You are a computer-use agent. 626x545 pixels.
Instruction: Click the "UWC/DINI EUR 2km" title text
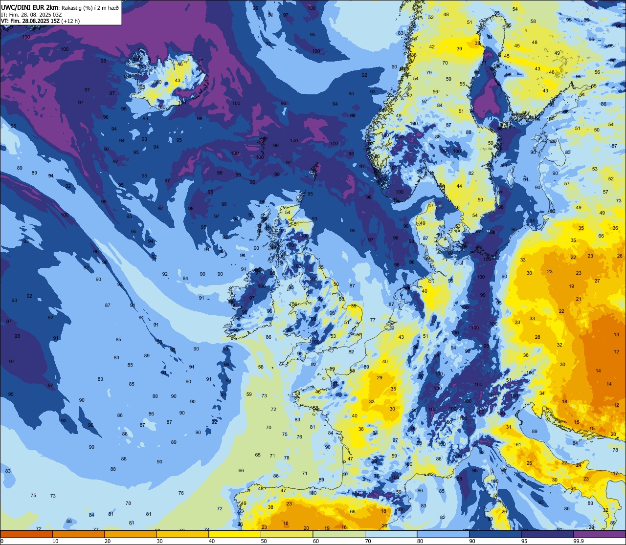coord(30,7)
